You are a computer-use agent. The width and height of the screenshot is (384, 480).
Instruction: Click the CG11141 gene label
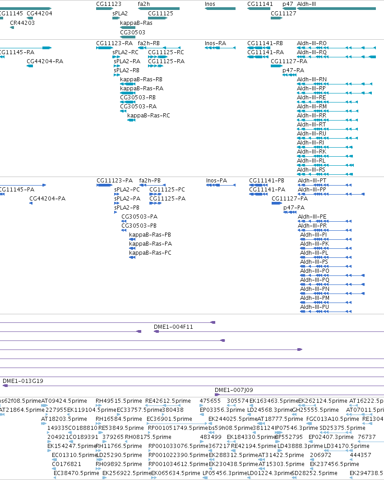point(260,4)
